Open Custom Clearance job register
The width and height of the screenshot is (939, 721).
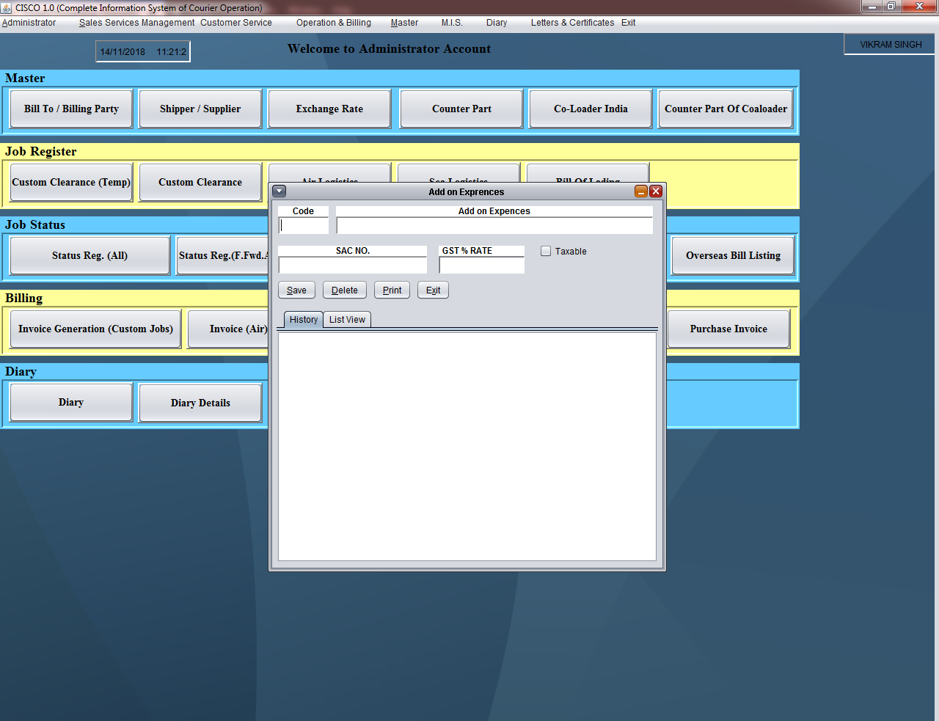point(200,182)
